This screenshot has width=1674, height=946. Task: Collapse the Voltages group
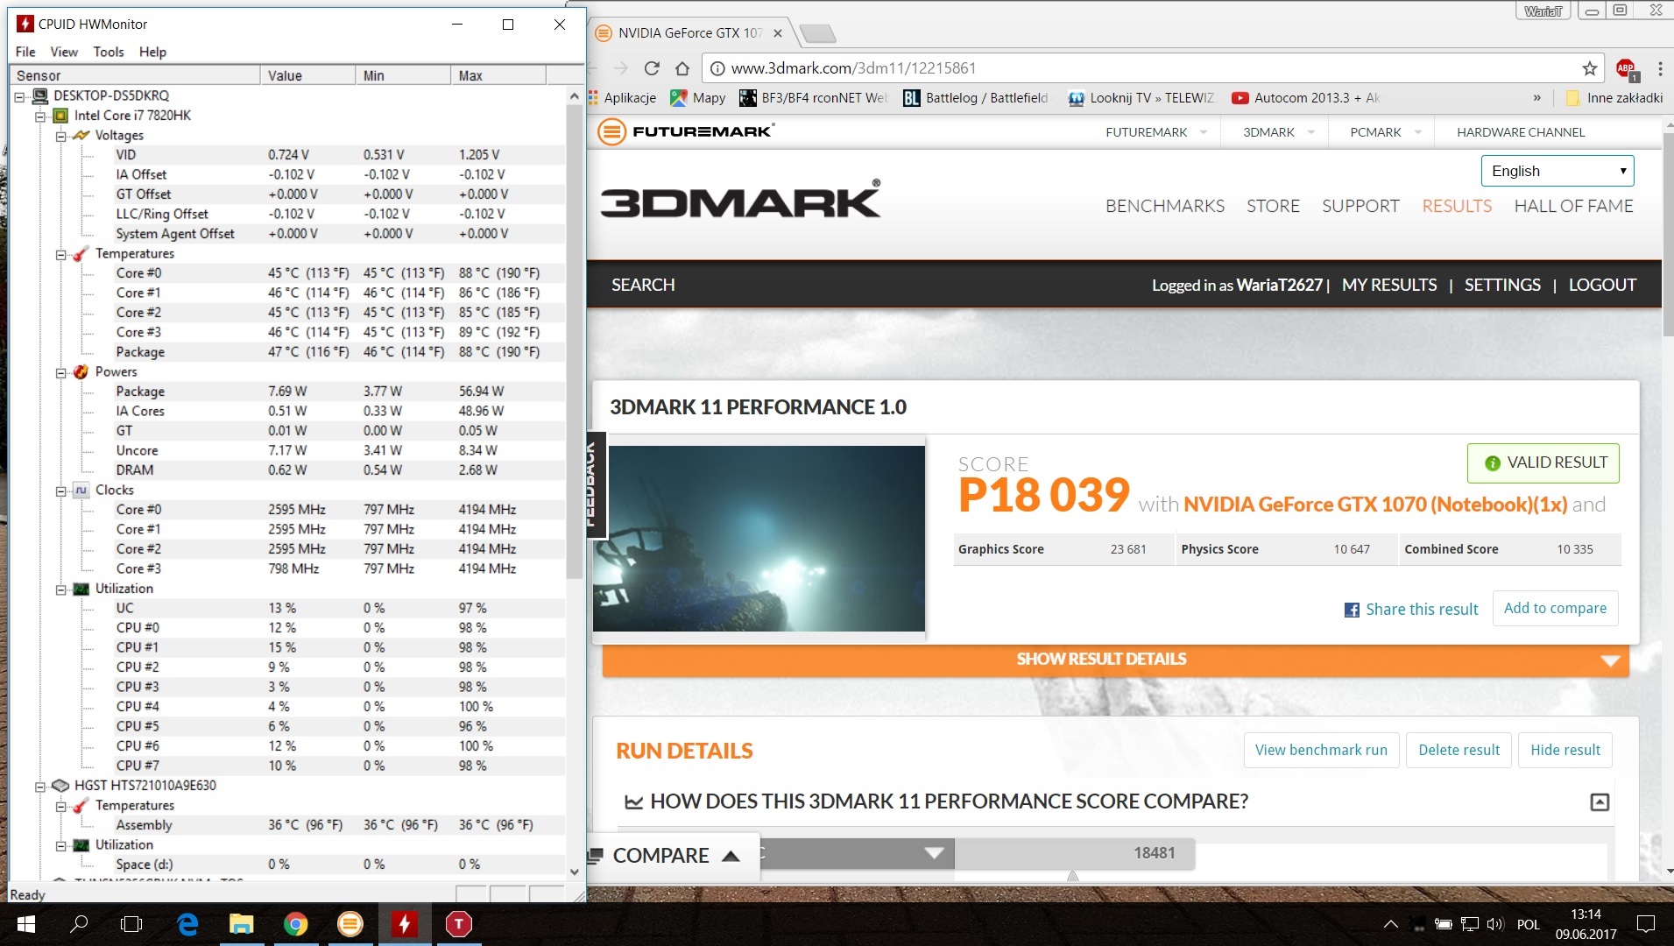61,136
